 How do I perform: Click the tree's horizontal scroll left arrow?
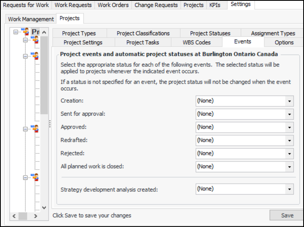click(x=15, y=216)
